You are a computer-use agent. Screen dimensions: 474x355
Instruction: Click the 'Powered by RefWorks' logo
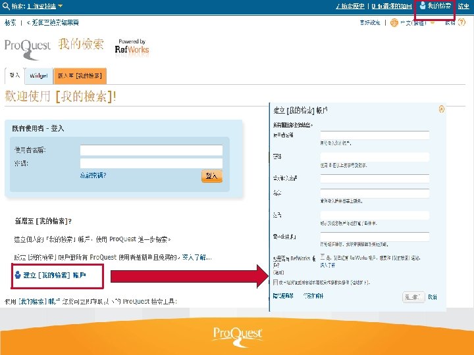(x=132, y=47)
